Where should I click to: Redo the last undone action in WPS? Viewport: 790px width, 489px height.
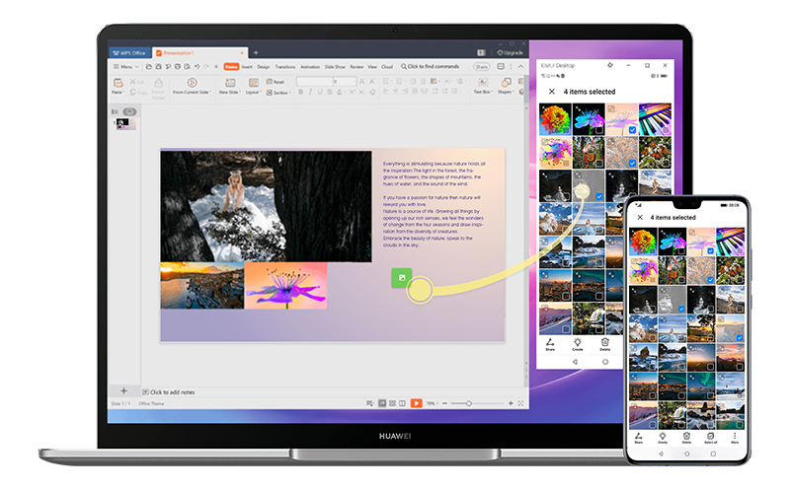[206, 66]
